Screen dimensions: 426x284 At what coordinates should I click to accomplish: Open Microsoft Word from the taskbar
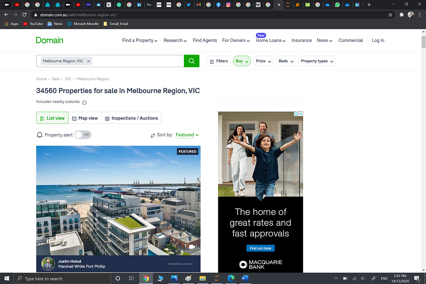coord(245,278)
